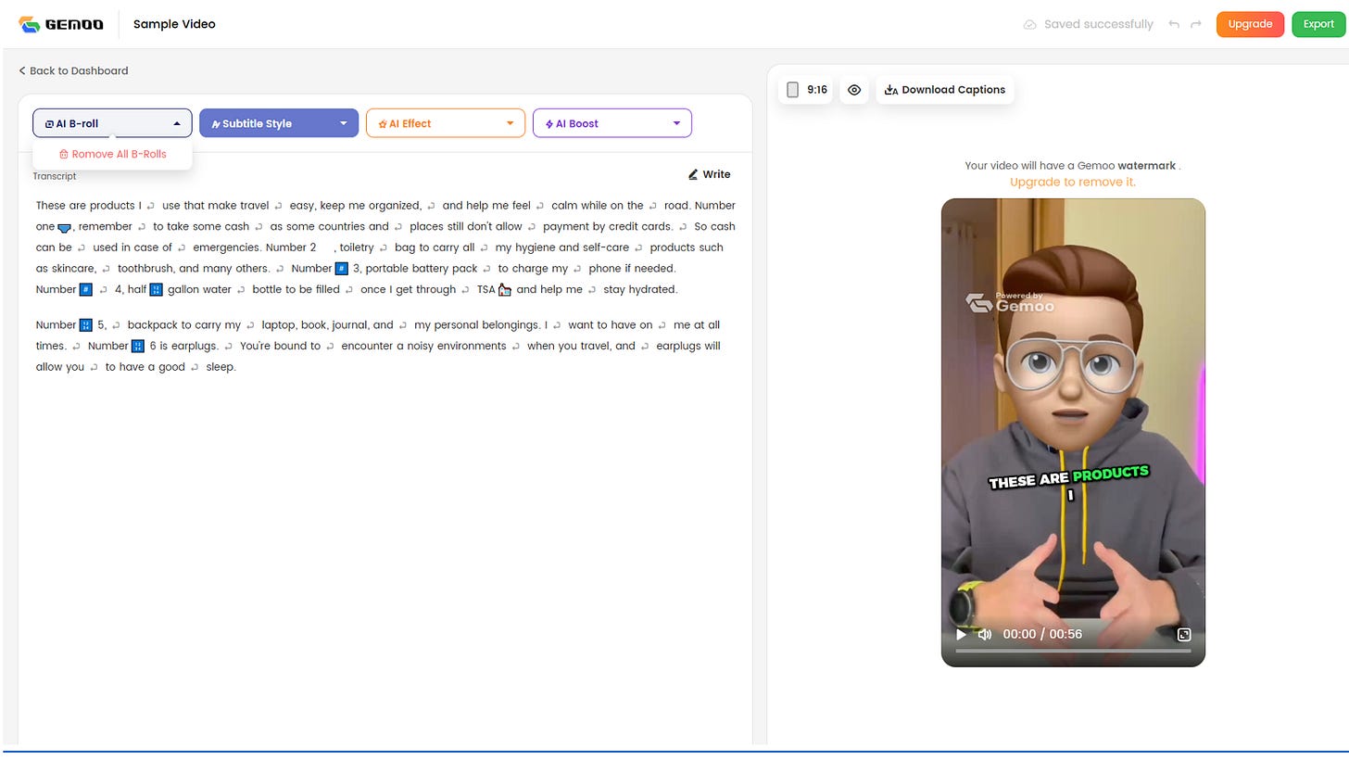Image resolution: width=1349 pixels, height=760 pixels.
Task: Click the orange Upgrade button
Action: click(x=1250, y=24)
